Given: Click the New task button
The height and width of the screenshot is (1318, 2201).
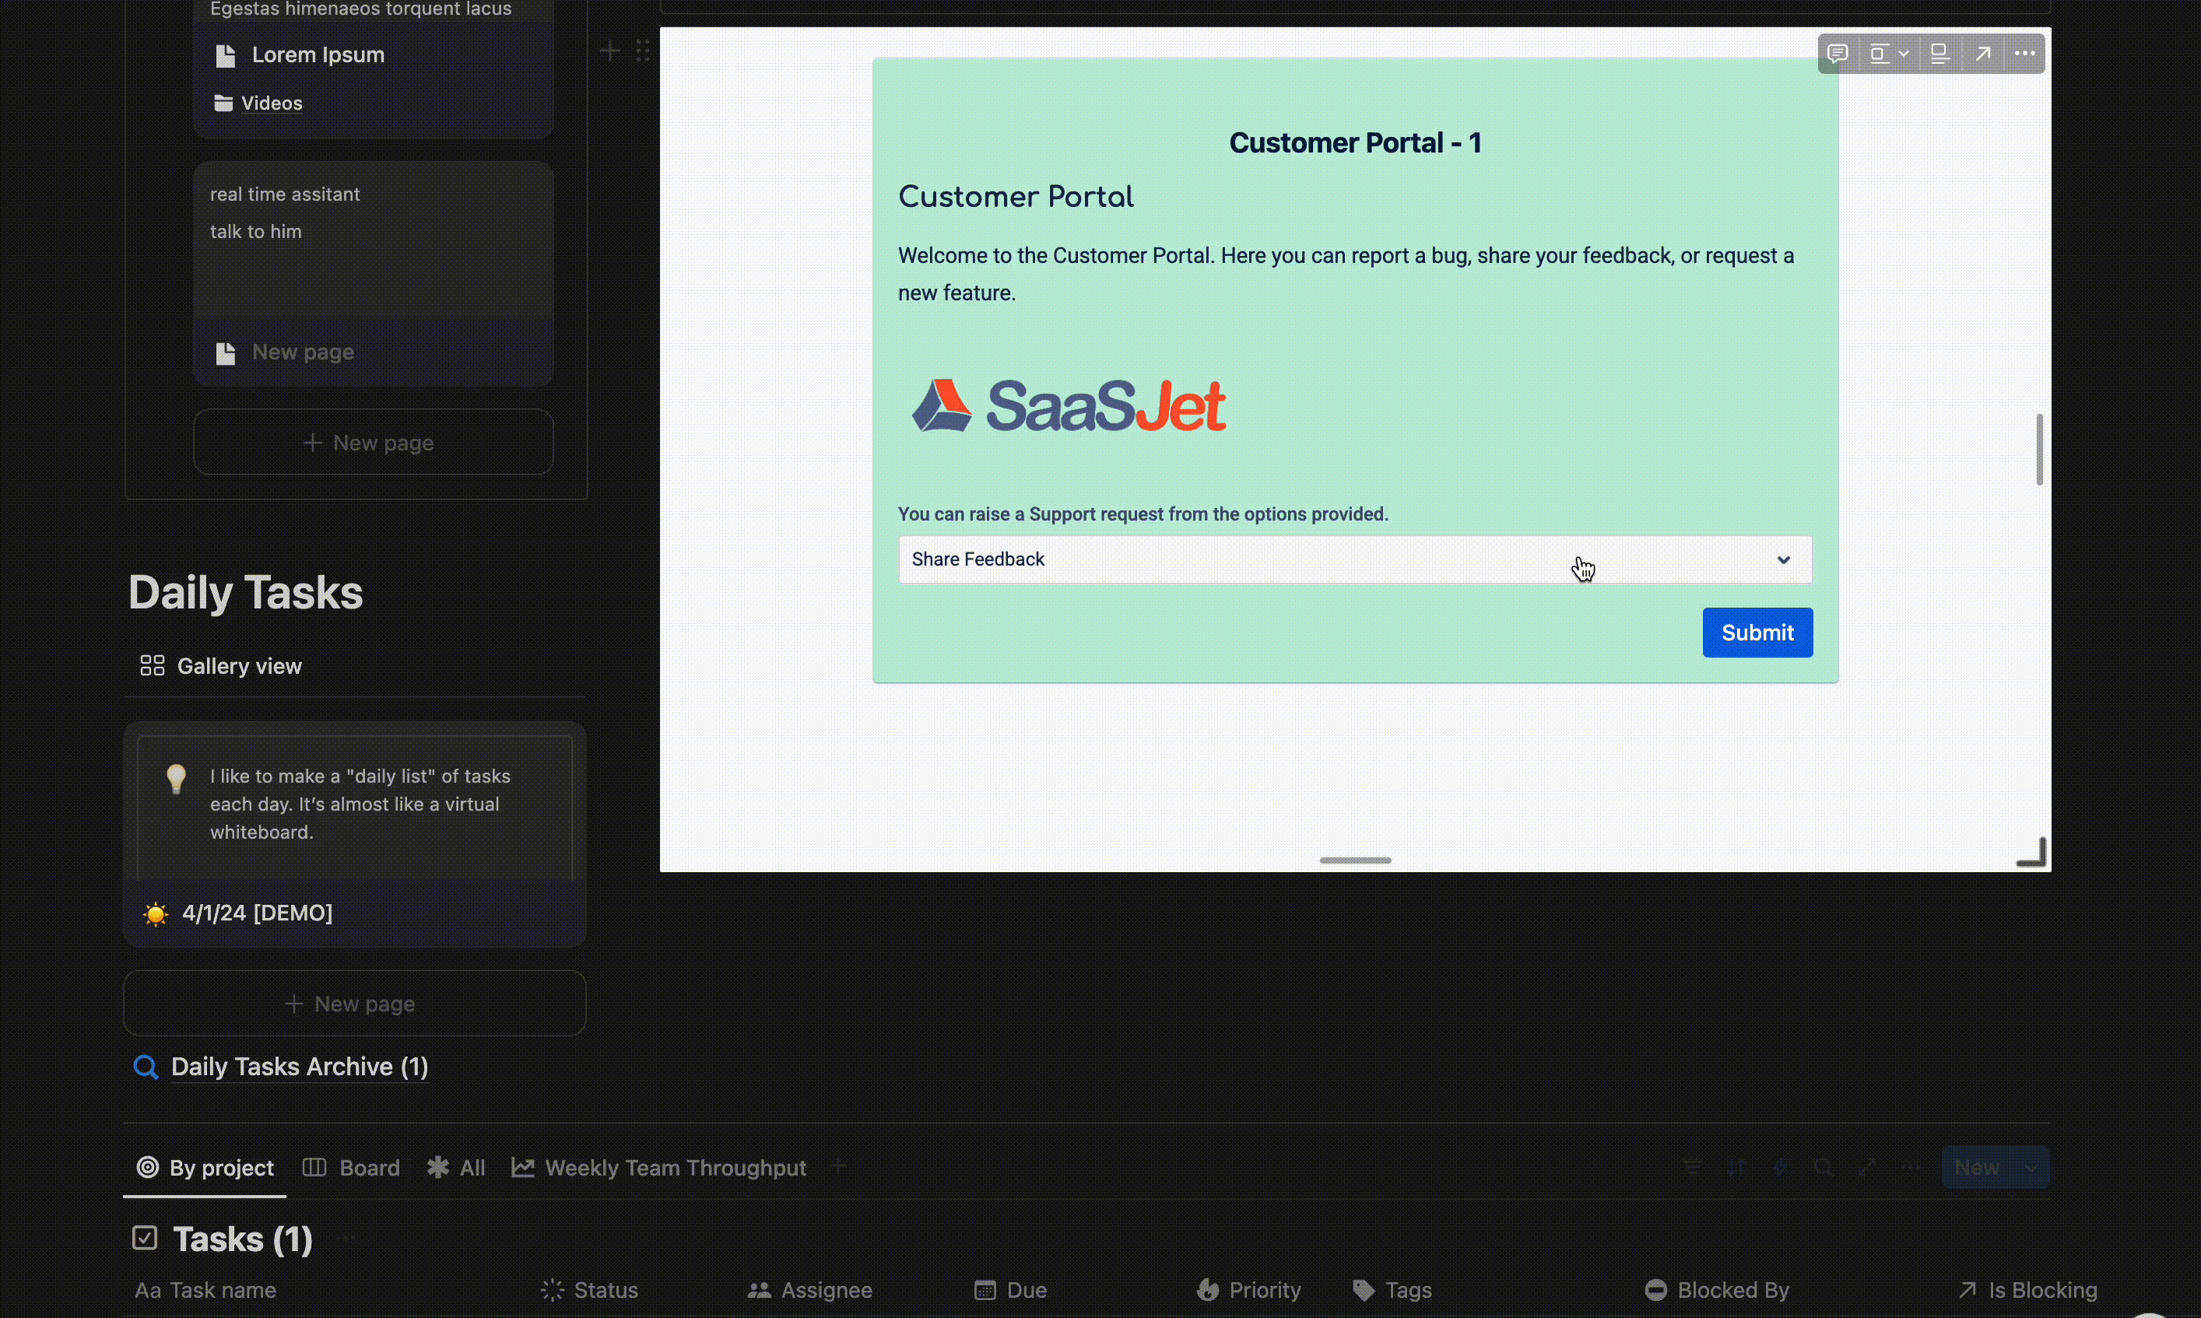Looking at the screenshot, I should pyautogui.click(x=1977, y=1168).
